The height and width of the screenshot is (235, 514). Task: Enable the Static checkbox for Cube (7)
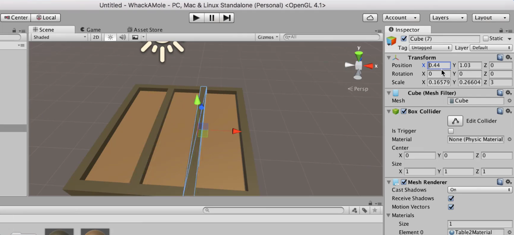(x=486, y=38)
